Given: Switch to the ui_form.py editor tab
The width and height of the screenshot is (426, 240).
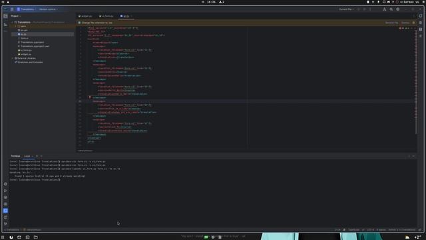Looking at the screenshot, I should click(106, 16).
